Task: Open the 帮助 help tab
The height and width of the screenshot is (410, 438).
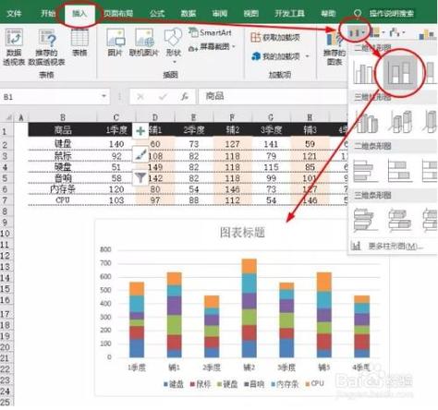Action: [328, 13]
